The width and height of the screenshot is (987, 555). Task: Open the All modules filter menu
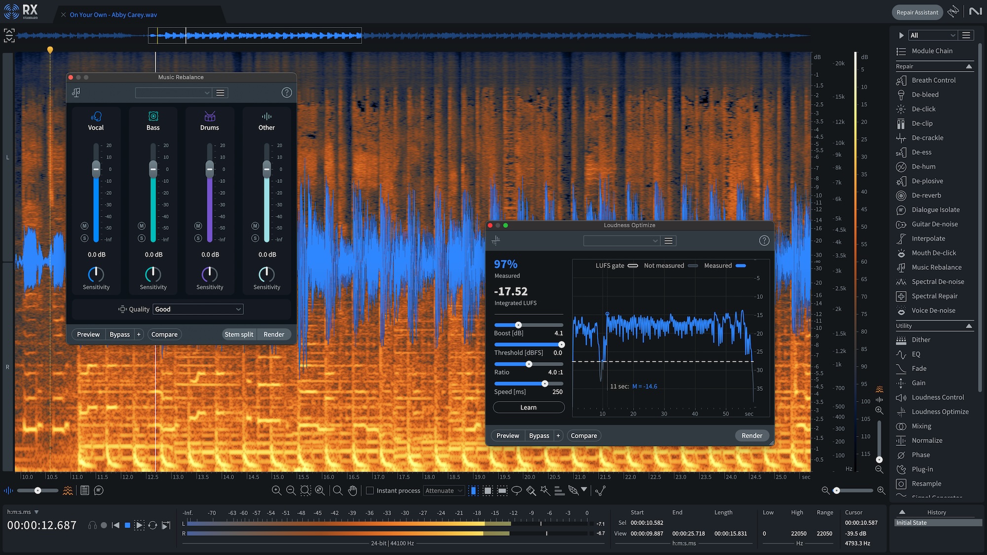pos(932,35)
